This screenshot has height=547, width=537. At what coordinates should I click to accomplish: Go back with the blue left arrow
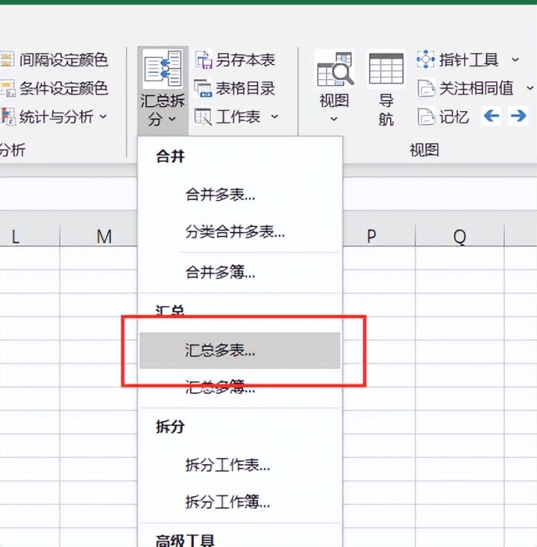click(x=492, y=116)
